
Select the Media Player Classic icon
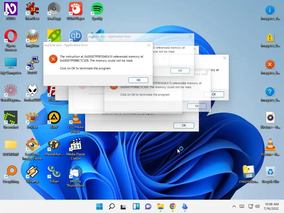75,149
